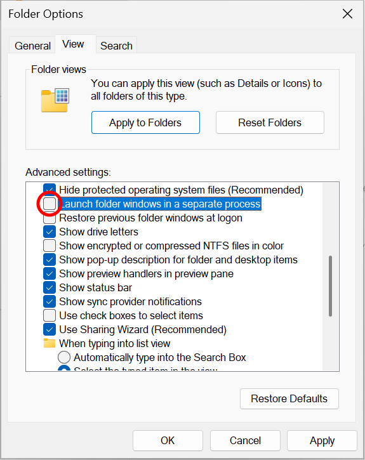Image resolution: width=365 pixels, height=460 pixels.
Task: Enable Use check boxes to select items
Action: (x=50, y=316)
